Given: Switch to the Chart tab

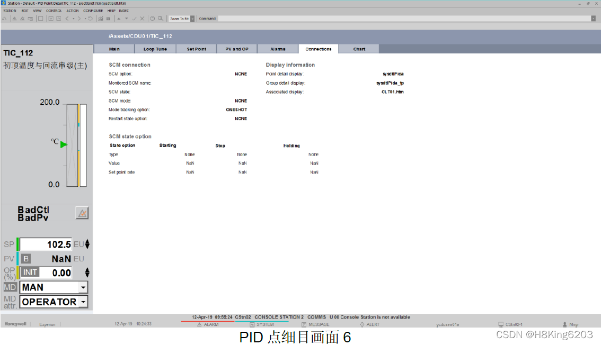Looking at the screenshot, I should pos(359,49).
